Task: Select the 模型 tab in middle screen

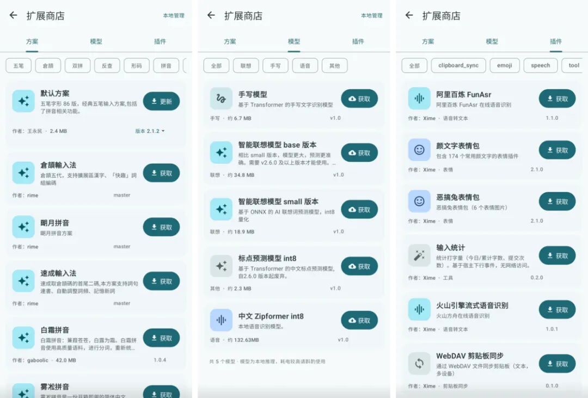Action: (x=294, y=41)
